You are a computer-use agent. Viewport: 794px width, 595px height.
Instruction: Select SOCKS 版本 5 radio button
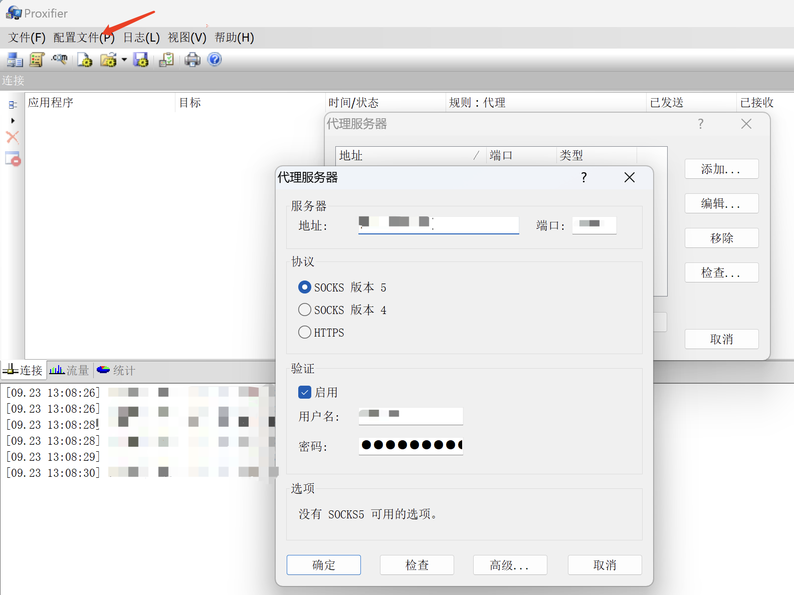[x=304, y=287]
